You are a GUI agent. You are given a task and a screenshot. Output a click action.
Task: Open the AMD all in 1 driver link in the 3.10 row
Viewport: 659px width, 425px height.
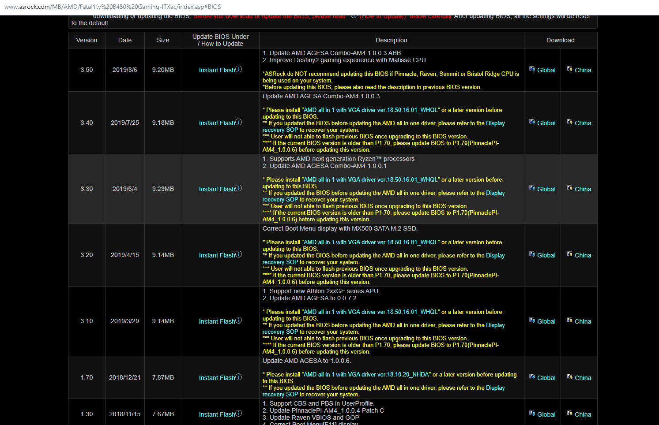pyautogui.click(x=371, y=312)
